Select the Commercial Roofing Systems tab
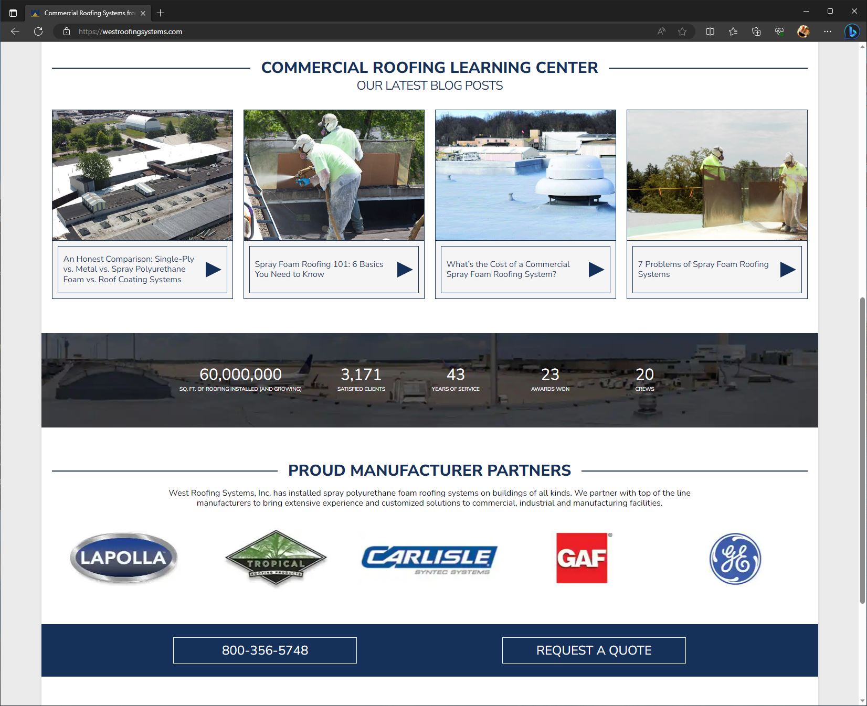Screen dimensions: 867x706 [x=88, y=13]
